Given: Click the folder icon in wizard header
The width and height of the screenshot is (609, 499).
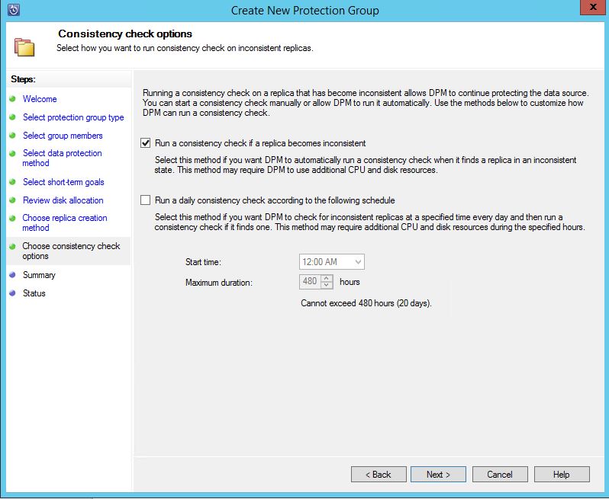Looking at the screenshot, I should pyautogui.click(x=25, y=47).
